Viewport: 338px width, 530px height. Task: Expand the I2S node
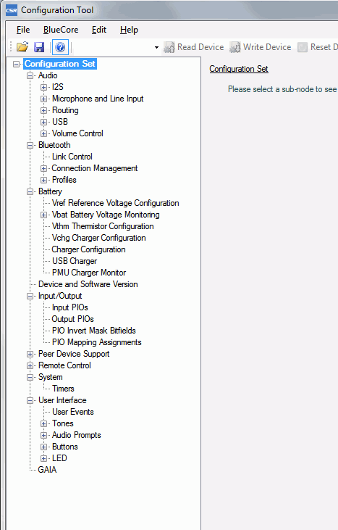(44, 87)
